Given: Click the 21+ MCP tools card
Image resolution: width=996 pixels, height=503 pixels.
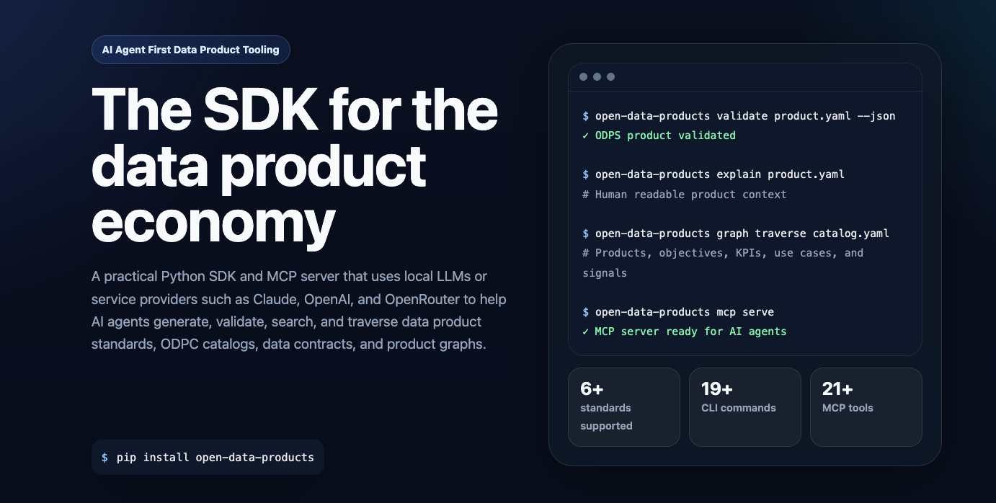Looking at the screenshot, I should [866, 407].
